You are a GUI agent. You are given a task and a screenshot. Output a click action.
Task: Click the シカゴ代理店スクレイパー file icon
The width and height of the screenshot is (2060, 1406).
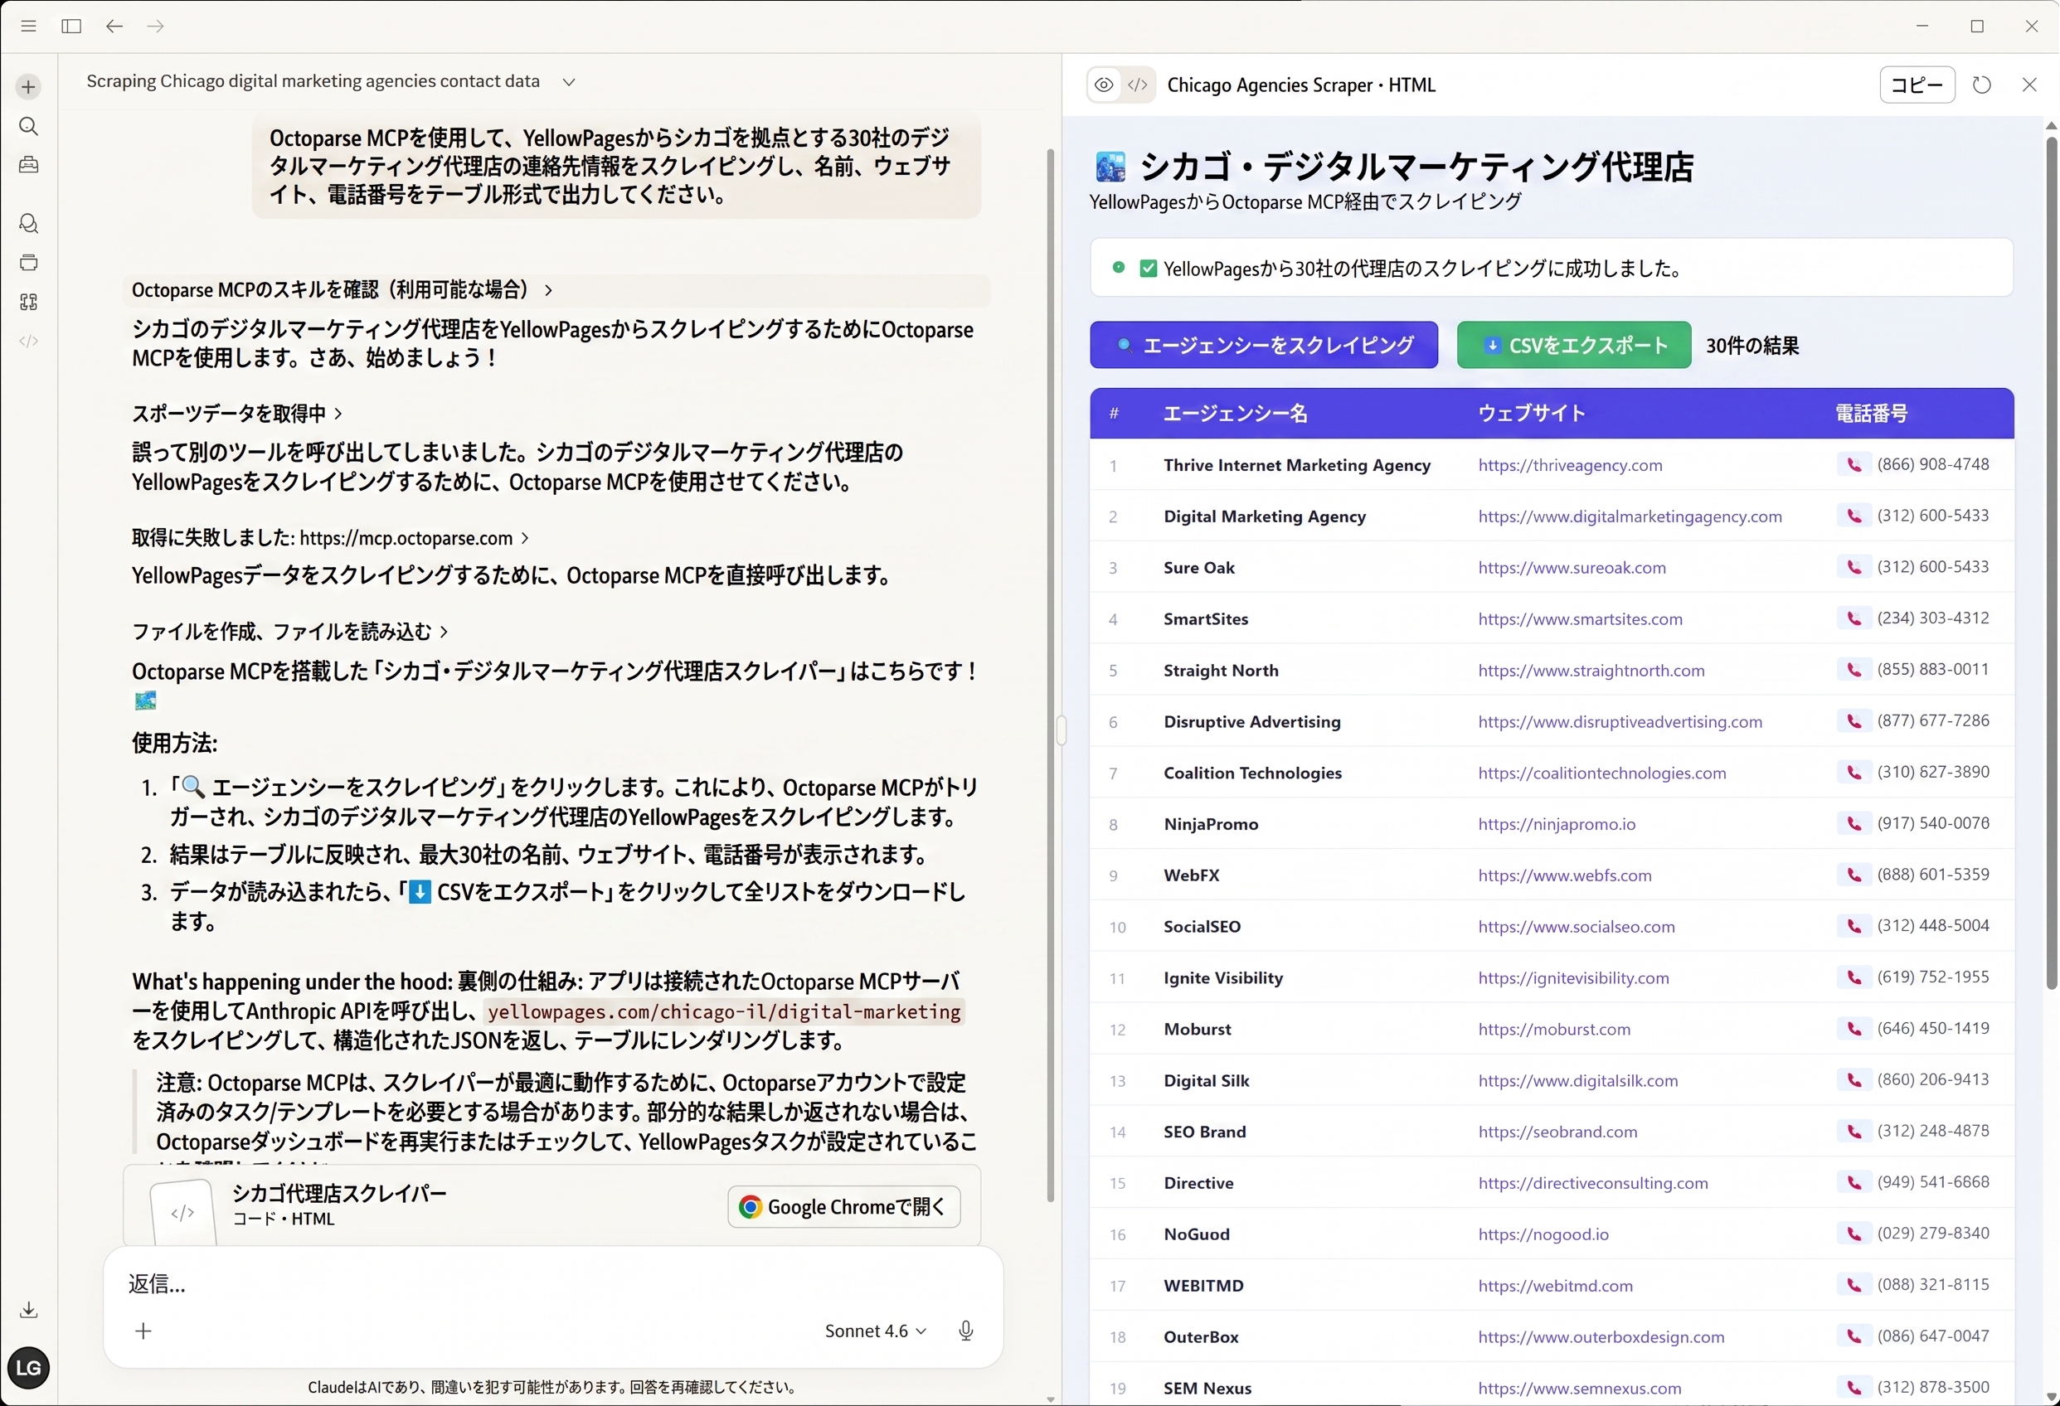(182, 1212)
